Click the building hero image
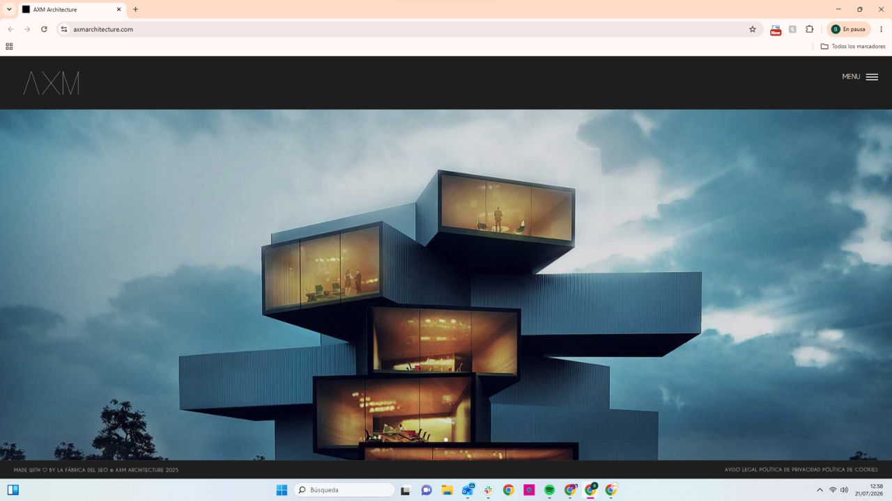This screenshot has height=501, width=892. click(446, 285)
